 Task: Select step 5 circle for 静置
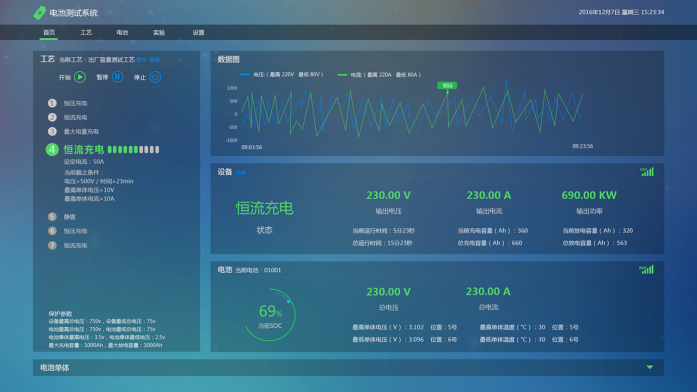point(52,217)
